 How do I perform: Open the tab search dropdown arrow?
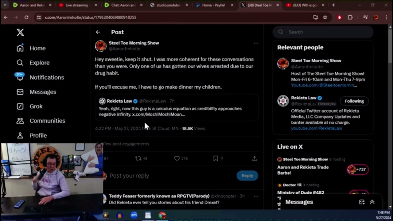coord(5,5)
